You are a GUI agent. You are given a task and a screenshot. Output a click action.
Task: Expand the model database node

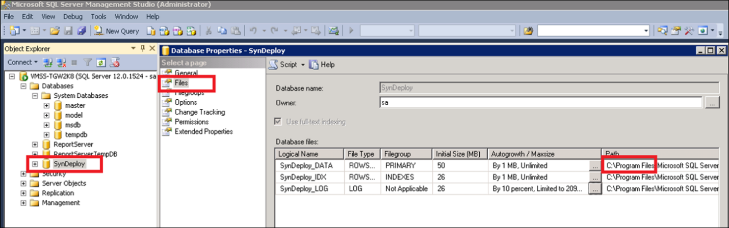[x=46, y=115]
